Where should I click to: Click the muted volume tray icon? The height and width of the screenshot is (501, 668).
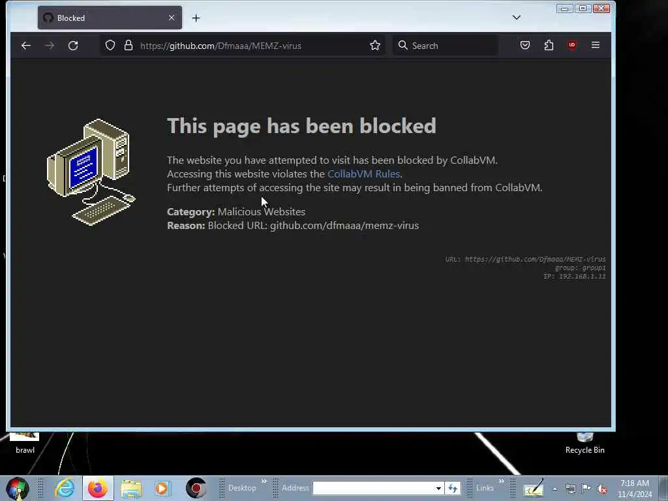(x=602, y=489)
